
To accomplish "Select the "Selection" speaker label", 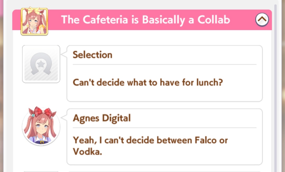I will (x=92, y=55).
